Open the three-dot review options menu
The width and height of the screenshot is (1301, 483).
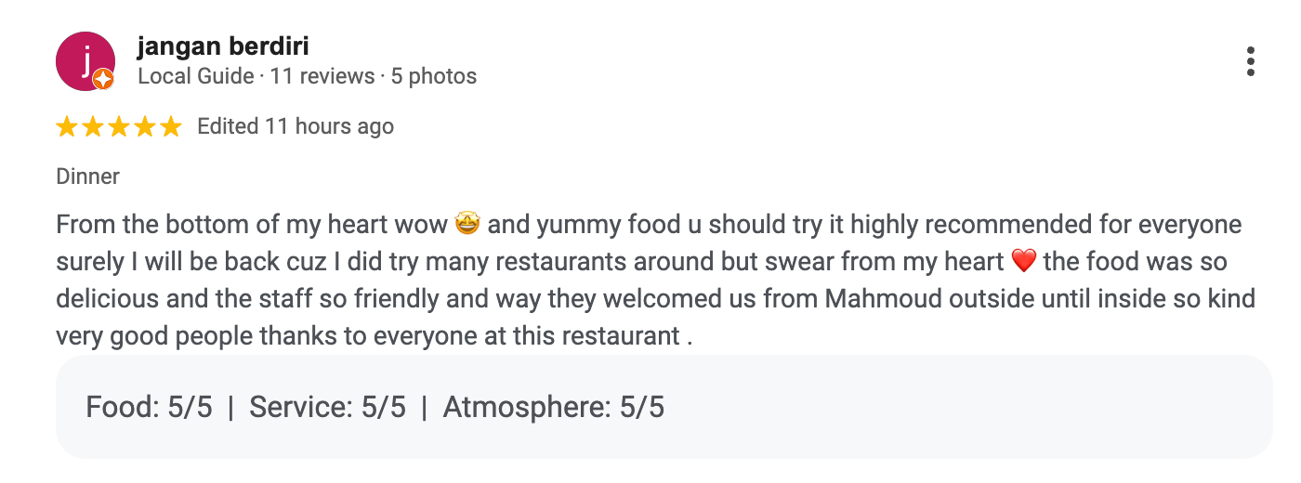coord(1251,61)
